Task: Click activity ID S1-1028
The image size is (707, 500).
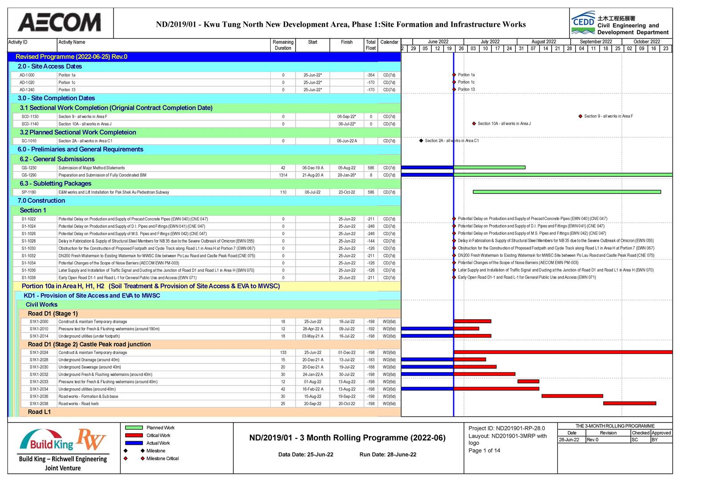Action: [29, 241]
